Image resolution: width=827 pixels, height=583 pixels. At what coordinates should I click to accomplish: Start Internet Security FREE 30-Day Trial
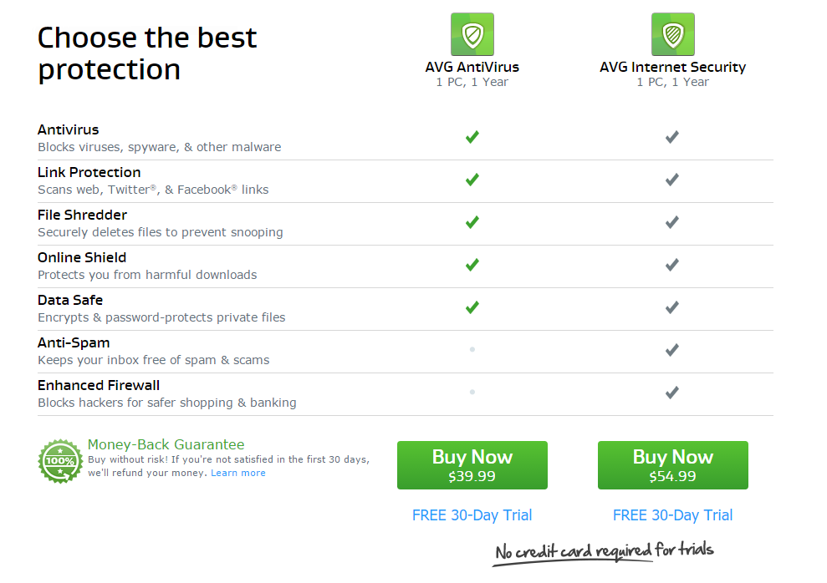672,515
